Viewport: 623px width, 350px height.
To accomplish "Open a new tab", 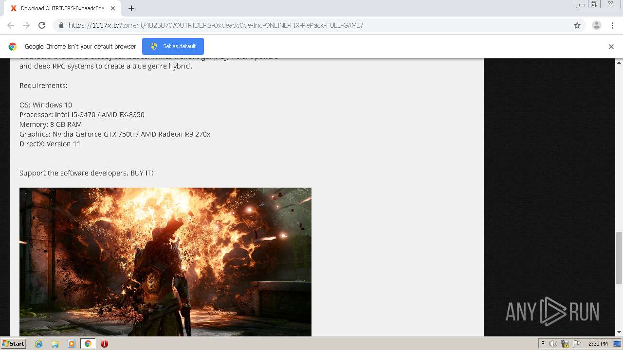I will tap(131, 8).
